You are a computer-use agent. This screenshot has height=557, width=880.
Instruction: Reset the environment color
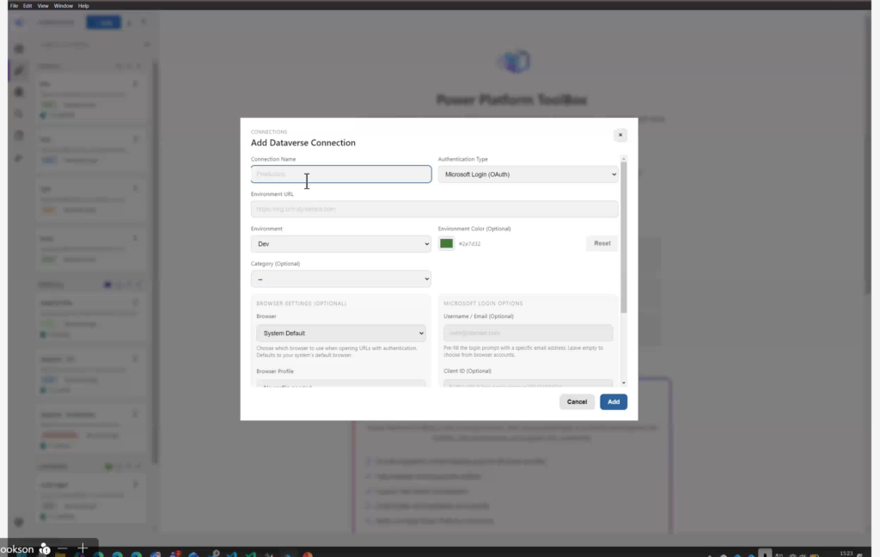[602, 243]
